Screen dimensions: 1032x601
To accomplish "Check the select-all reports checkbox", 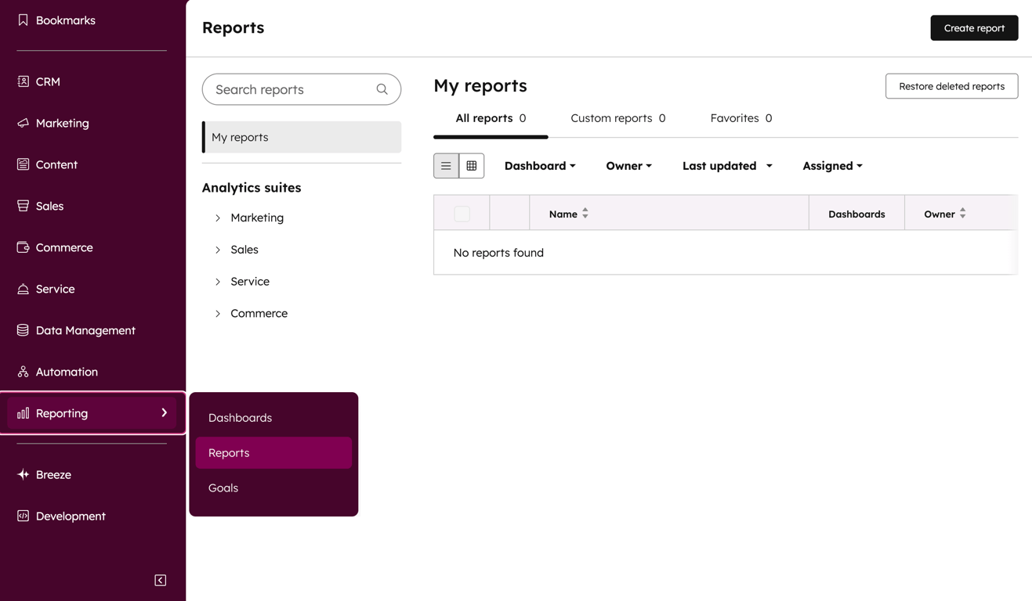I will (x=462, y=214).
